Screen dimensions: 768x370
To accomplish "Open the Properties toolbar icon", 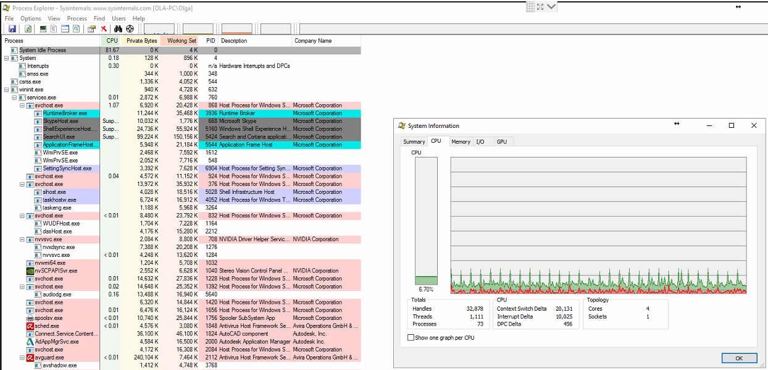I will coord(92,29).
